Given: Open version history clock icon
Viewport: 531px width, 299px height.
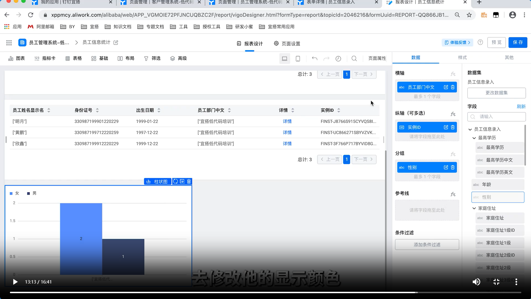Looking at the screenshot, I should pos(338,58).
